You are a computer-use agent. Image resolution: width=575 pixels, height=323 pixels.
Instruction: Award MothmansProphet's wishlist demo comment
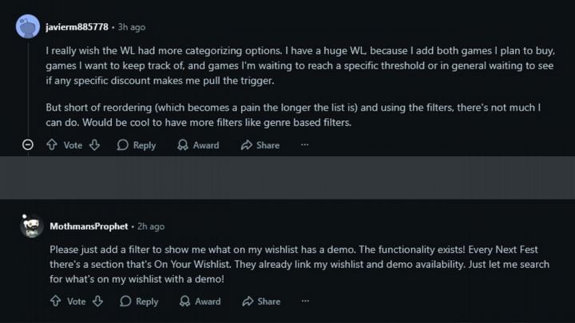[200, 301]
